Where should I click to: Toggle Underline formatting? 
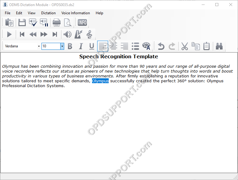click(92, 46)
